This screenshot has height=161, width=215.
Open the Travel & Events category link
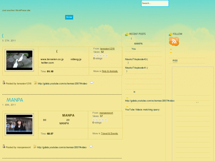[x=109, y=134]
